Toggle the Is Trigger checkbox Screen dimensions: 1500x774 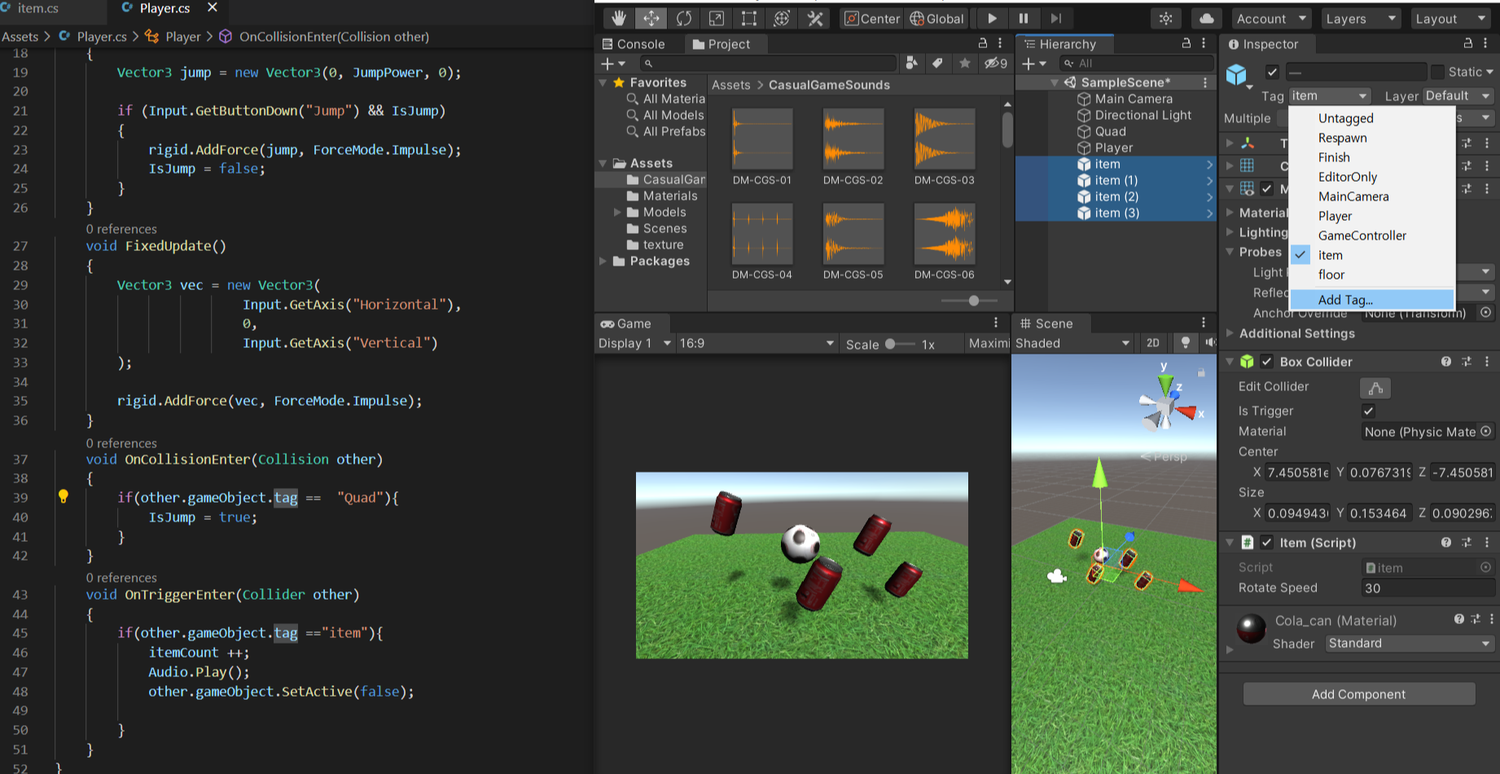pos(1368,411)
